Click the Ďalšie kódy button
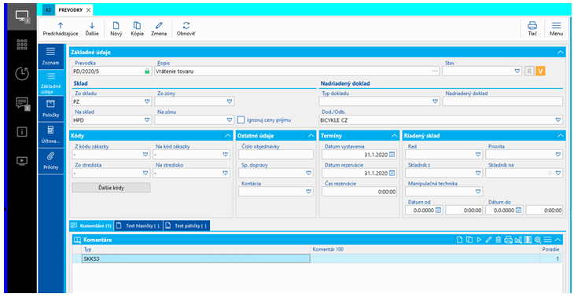The width and height of the screenshot is (574, 301). pyautogui.click(x=111, y=188)
